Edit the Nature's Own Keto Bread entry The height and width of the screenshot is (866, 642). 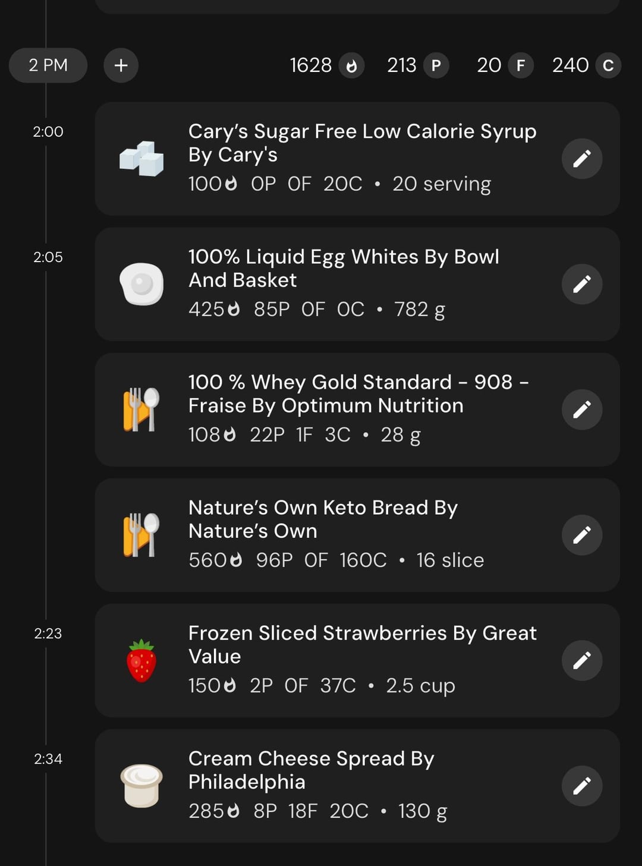[582, 535]
